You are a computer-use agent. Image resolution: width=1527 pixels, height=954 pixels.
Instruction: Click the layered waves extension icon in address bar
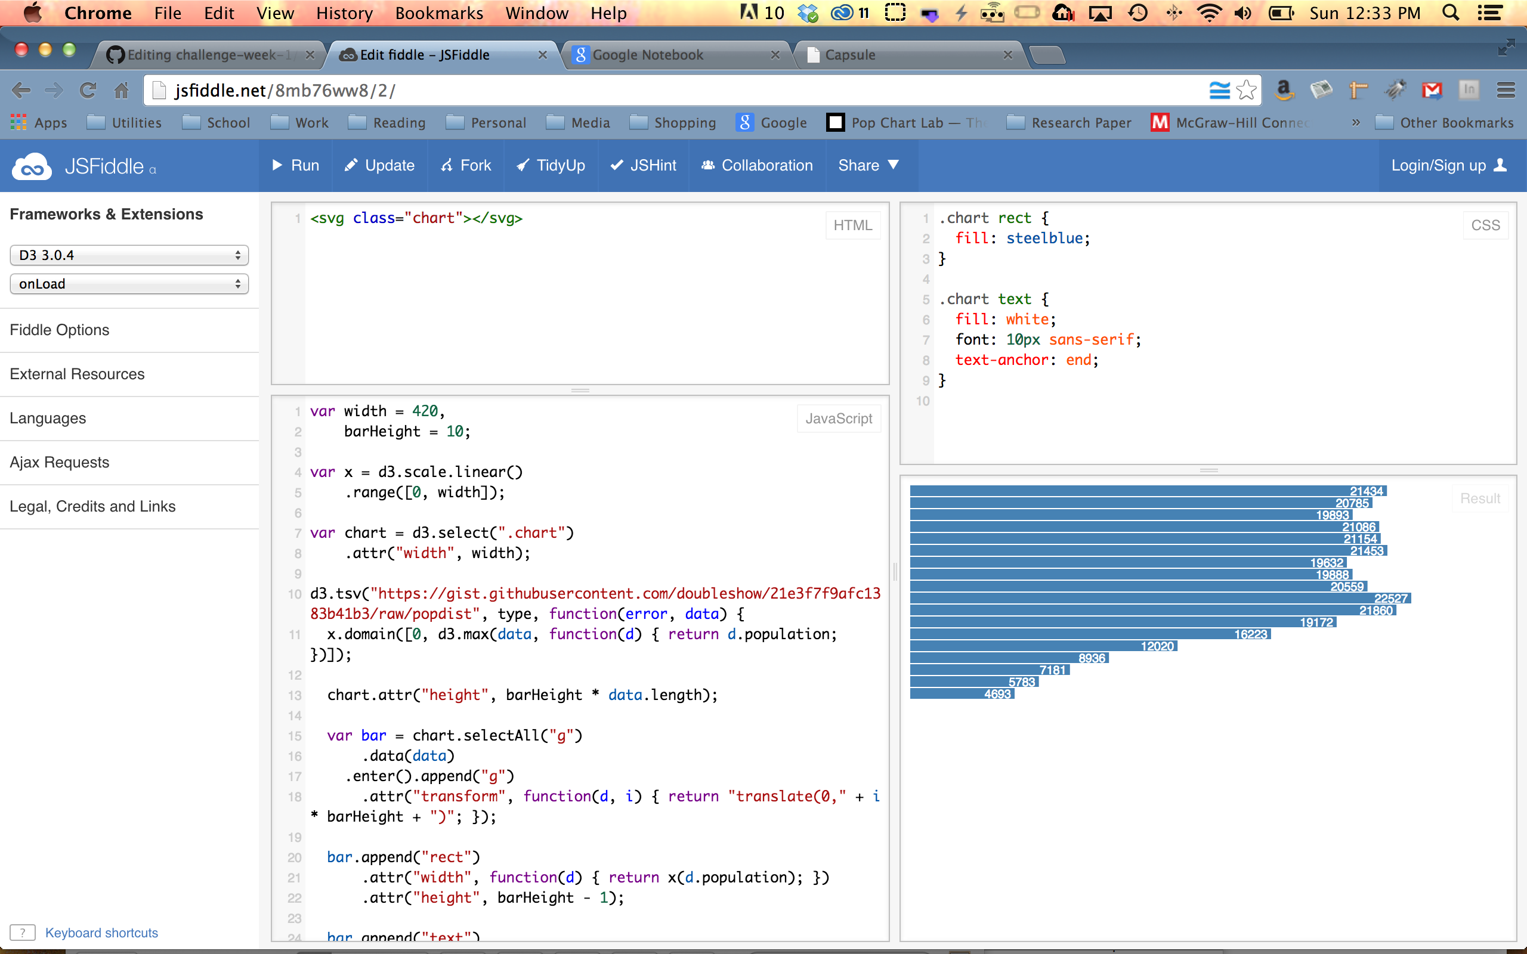pos(1219,90)
